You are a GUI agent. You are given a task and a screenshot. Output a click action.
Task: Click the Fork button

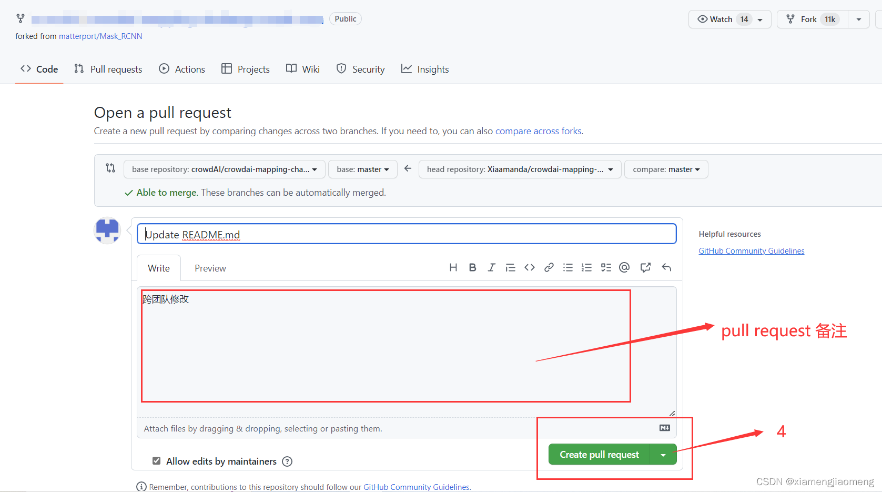click(813, 19)
